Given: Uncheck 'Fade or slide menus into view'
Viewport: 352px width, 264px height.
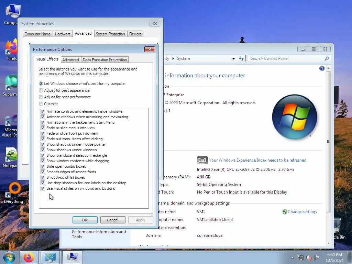Looking at the screenshot, I should pyautogui.click(x=43, y=128).
